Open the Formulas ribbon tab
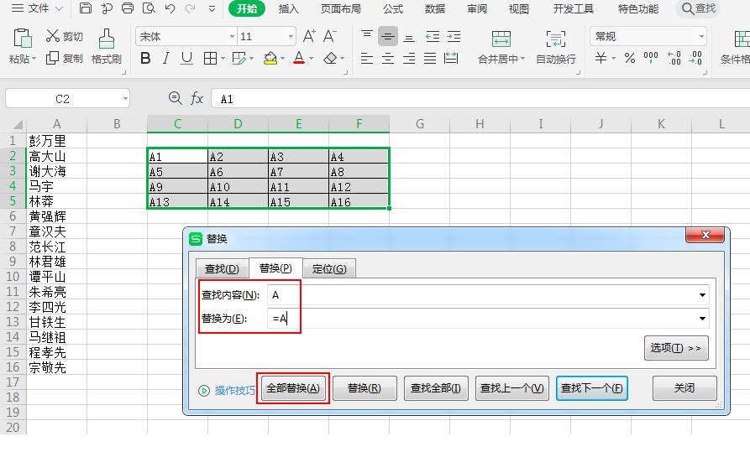 click(393, 9)
